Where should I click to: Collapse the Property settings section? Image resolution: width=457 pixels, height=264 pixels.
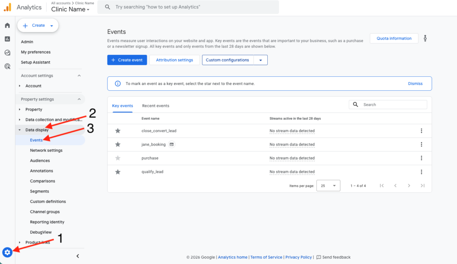point(79,99)
